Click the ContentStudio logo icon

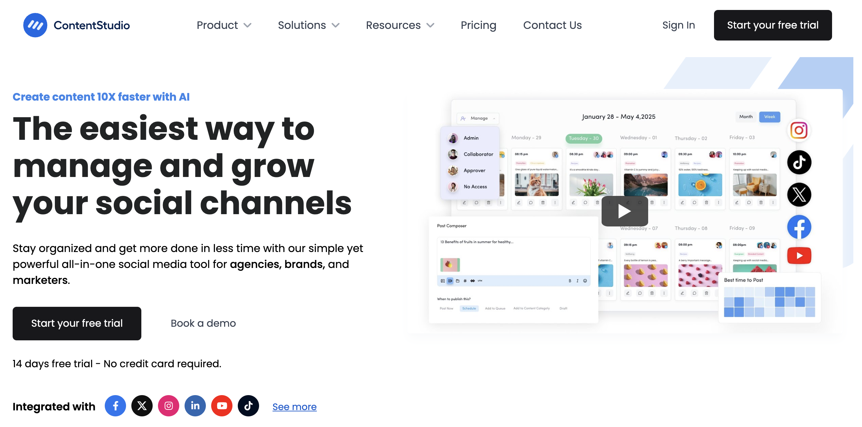pos(35,25)
